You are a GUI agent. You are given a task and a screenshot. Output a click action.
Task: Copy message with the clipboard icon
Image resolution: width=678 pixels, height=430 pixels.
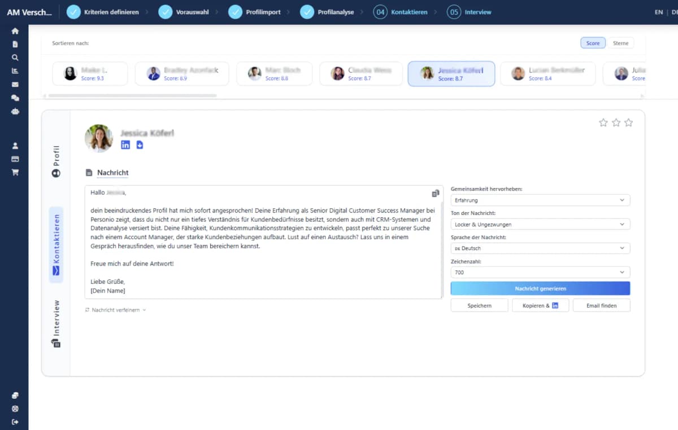click(x=436, y=194)
